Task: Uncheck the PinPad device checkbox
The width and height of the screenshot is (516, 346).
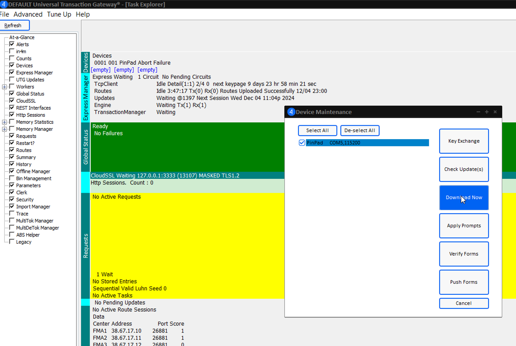Action: point(302,143)
